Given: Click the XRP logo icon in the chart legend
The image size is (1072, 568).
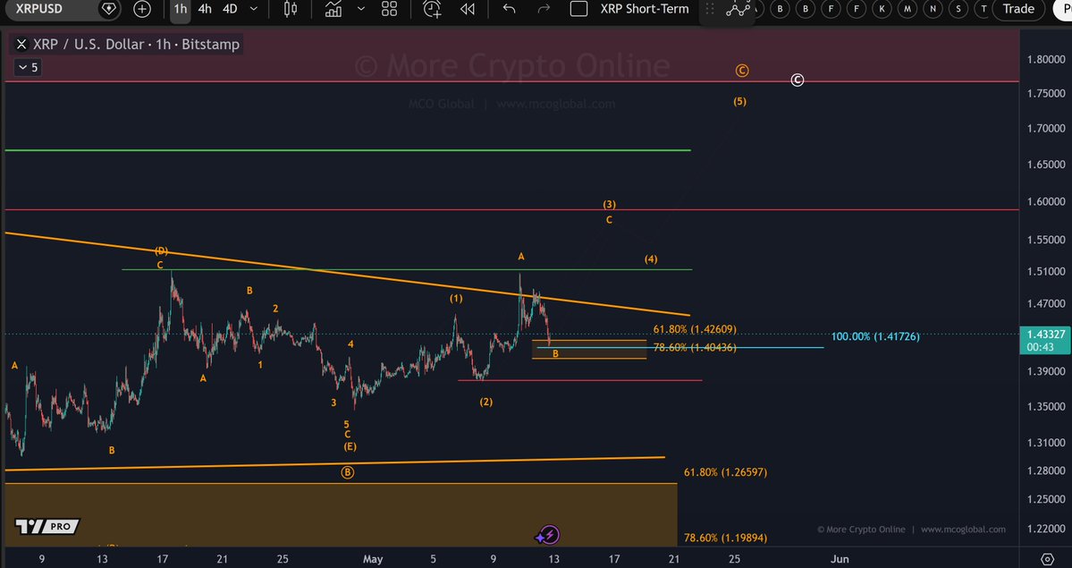Looking at the screenshot, I should 21,45.
